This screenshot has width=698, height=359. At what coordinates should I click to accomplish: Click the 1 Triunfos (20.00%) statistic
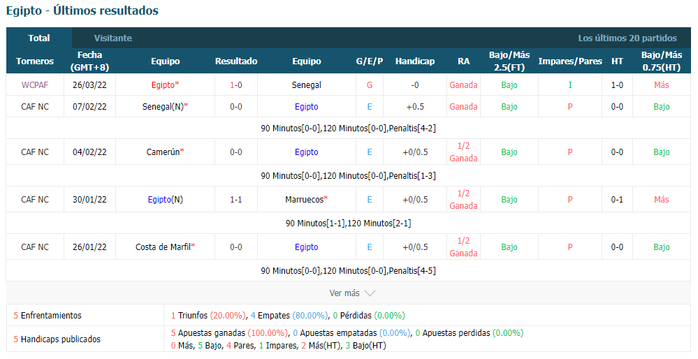coord(209,316)
